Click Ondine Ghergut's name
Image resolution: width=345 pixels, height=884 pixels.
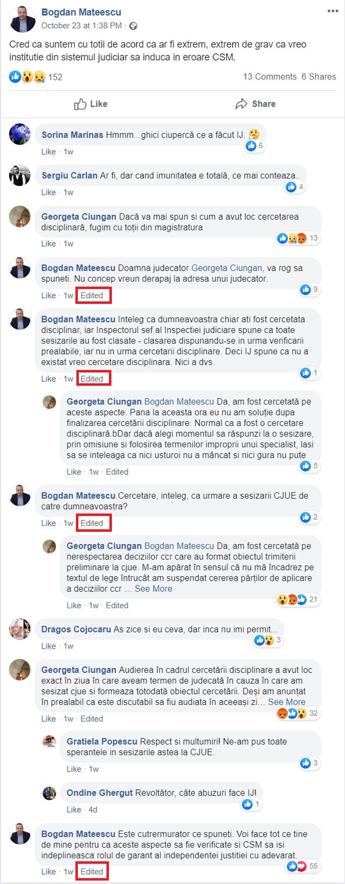point(100,793)
